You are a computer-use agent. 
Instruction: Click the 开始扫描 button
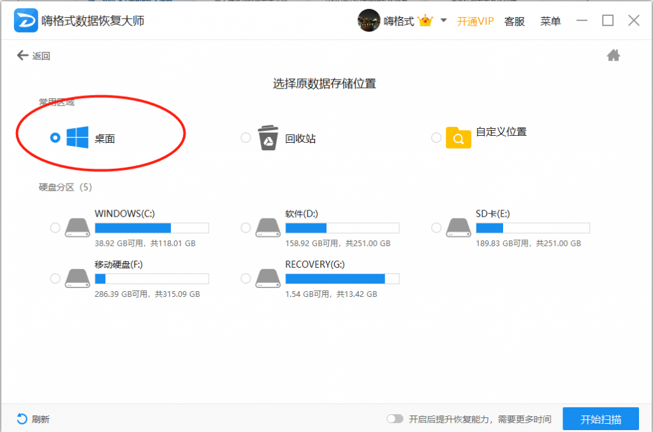click(x=601, y=419)
